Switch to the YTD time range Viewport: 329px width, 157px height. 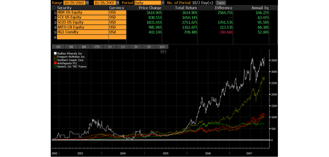97,47
